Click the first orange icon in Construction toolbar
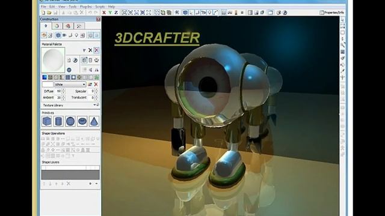Screen dimensions: 385x216 [x=44, y=35]
